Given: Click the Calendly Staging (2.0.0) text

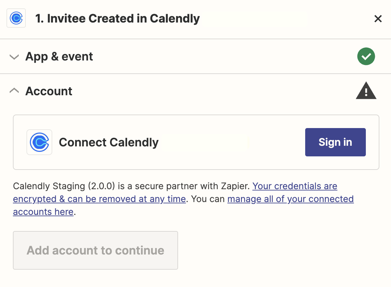Looking at the screenshot, I should [64, 186].
